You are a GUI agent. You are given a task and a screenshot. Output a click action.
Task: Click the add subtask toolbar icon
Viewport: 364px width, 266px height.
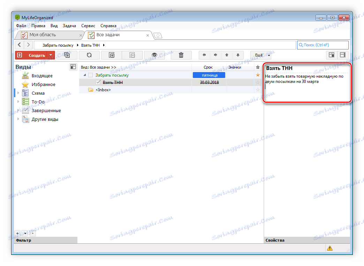(67, 55)
